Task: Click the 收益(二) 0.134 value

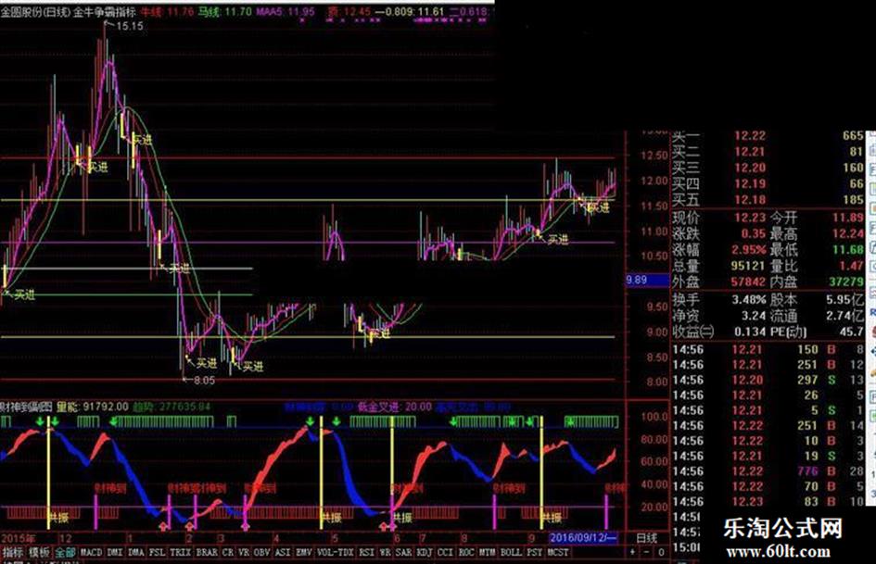Action: pyautogui.click(x=750, y=332)
